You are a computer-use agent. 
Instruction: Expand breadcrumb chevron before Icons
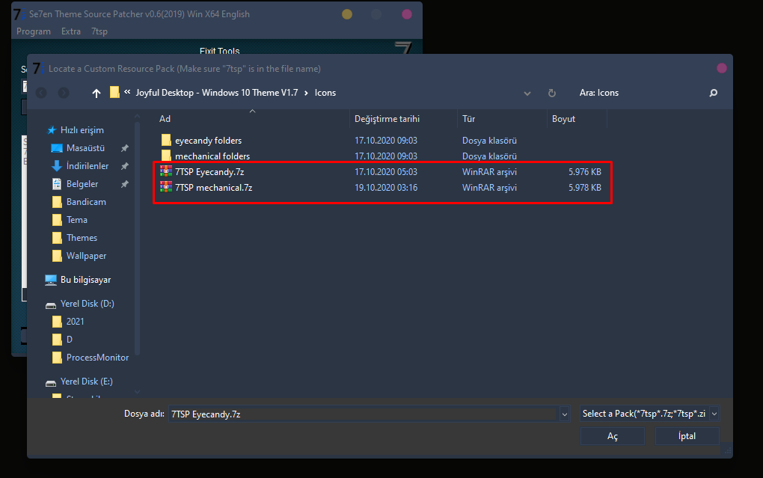click(306, 93)
